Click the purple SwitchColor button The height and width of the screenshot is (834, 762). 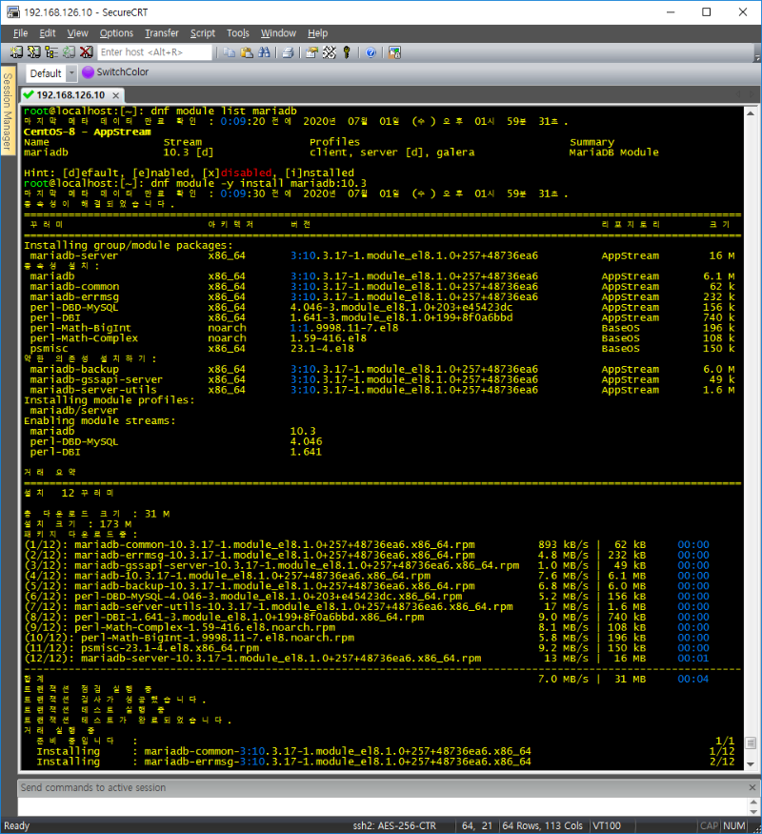coord(114,72)
